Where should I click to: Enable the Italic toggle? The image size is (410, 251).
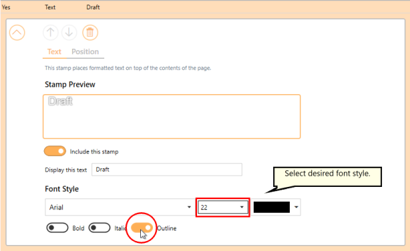[x=99, y=228]
